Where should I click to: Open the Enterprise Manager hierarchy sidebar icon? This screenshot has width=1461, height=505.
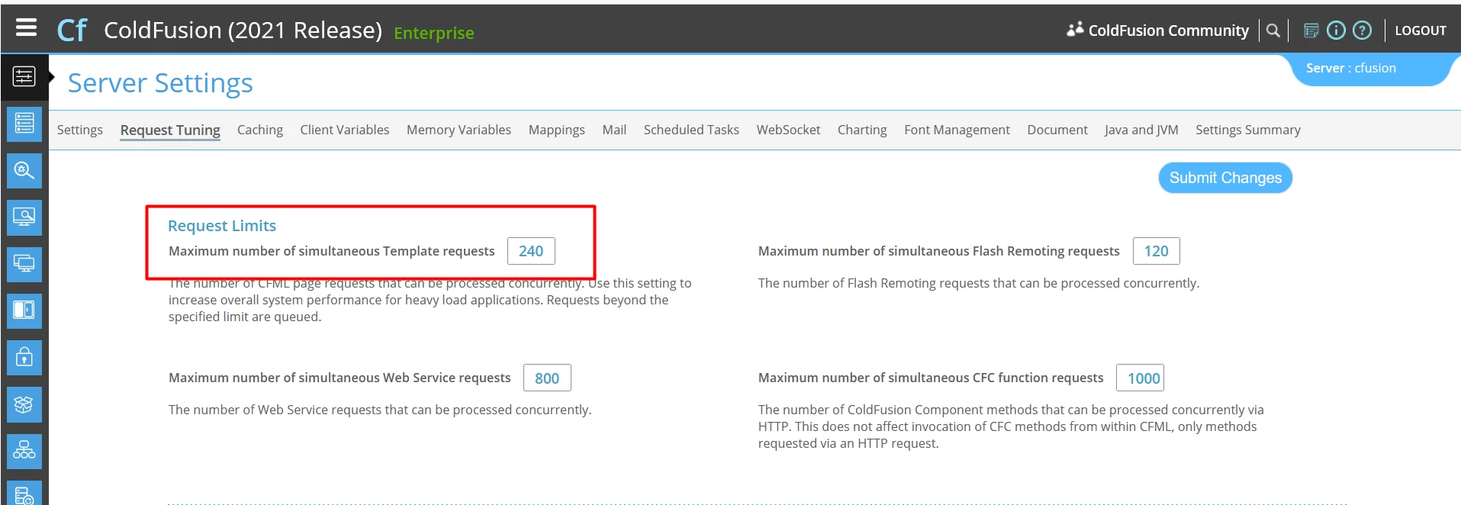tap(24, 451)
